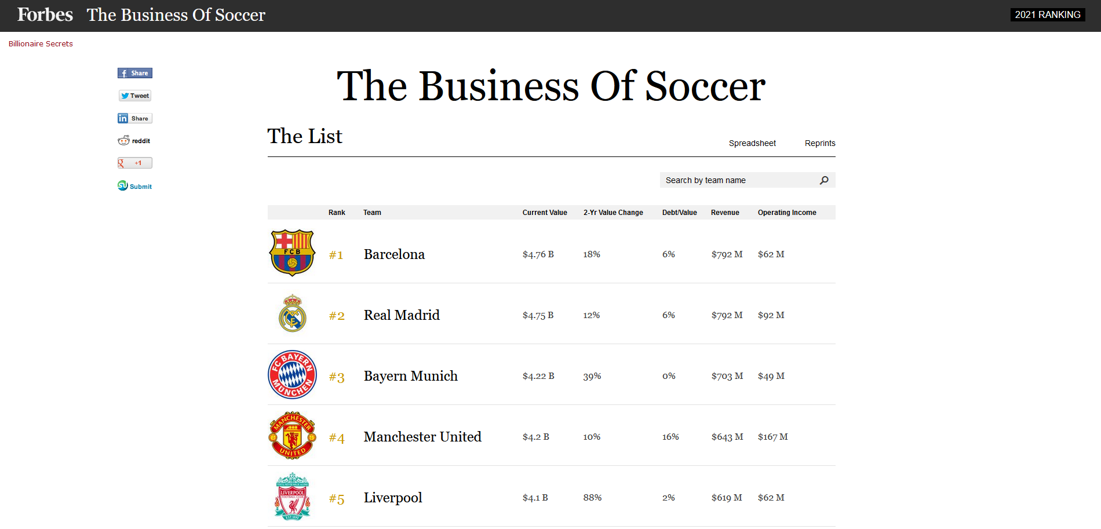Open the Spreadsheet link
Image resolution: width=1101 pixels, height=529 pixels.
[x=752, y=143]
